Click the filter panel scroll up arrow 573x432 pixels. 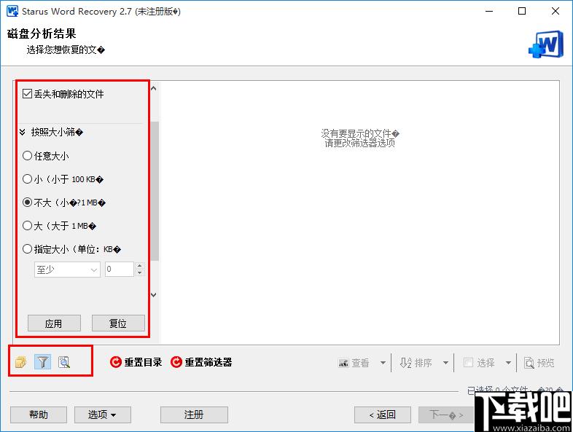pos(154,88)
